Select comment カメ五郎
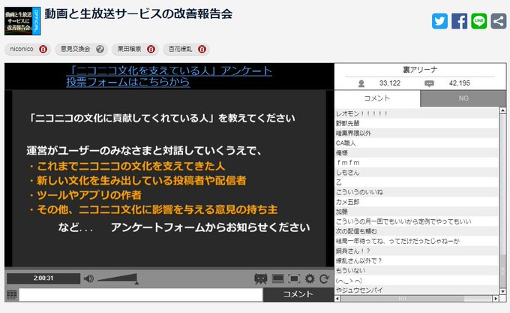 pos(416,202)
